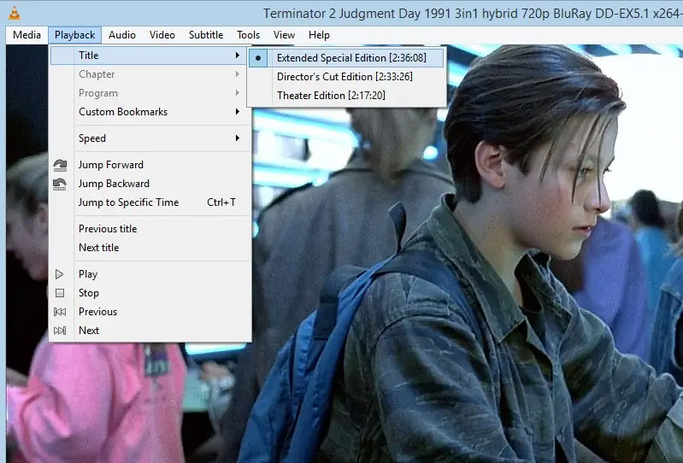Click the Play triangle icon
Image resolution: width=683 pixels, height=463 pixels.
click(x=60, y=274)
